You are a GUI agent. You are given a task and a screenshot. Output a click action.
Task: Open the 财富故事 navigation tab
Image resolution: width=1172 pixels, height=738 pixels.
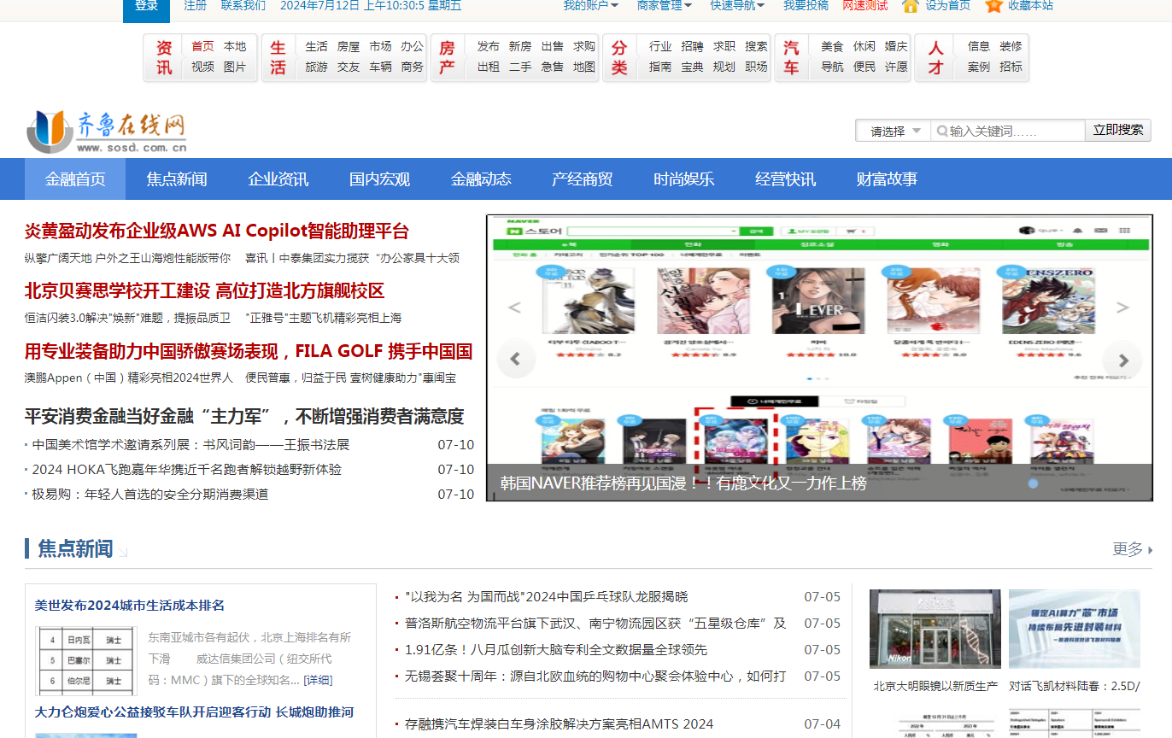[x=887, y=179]
